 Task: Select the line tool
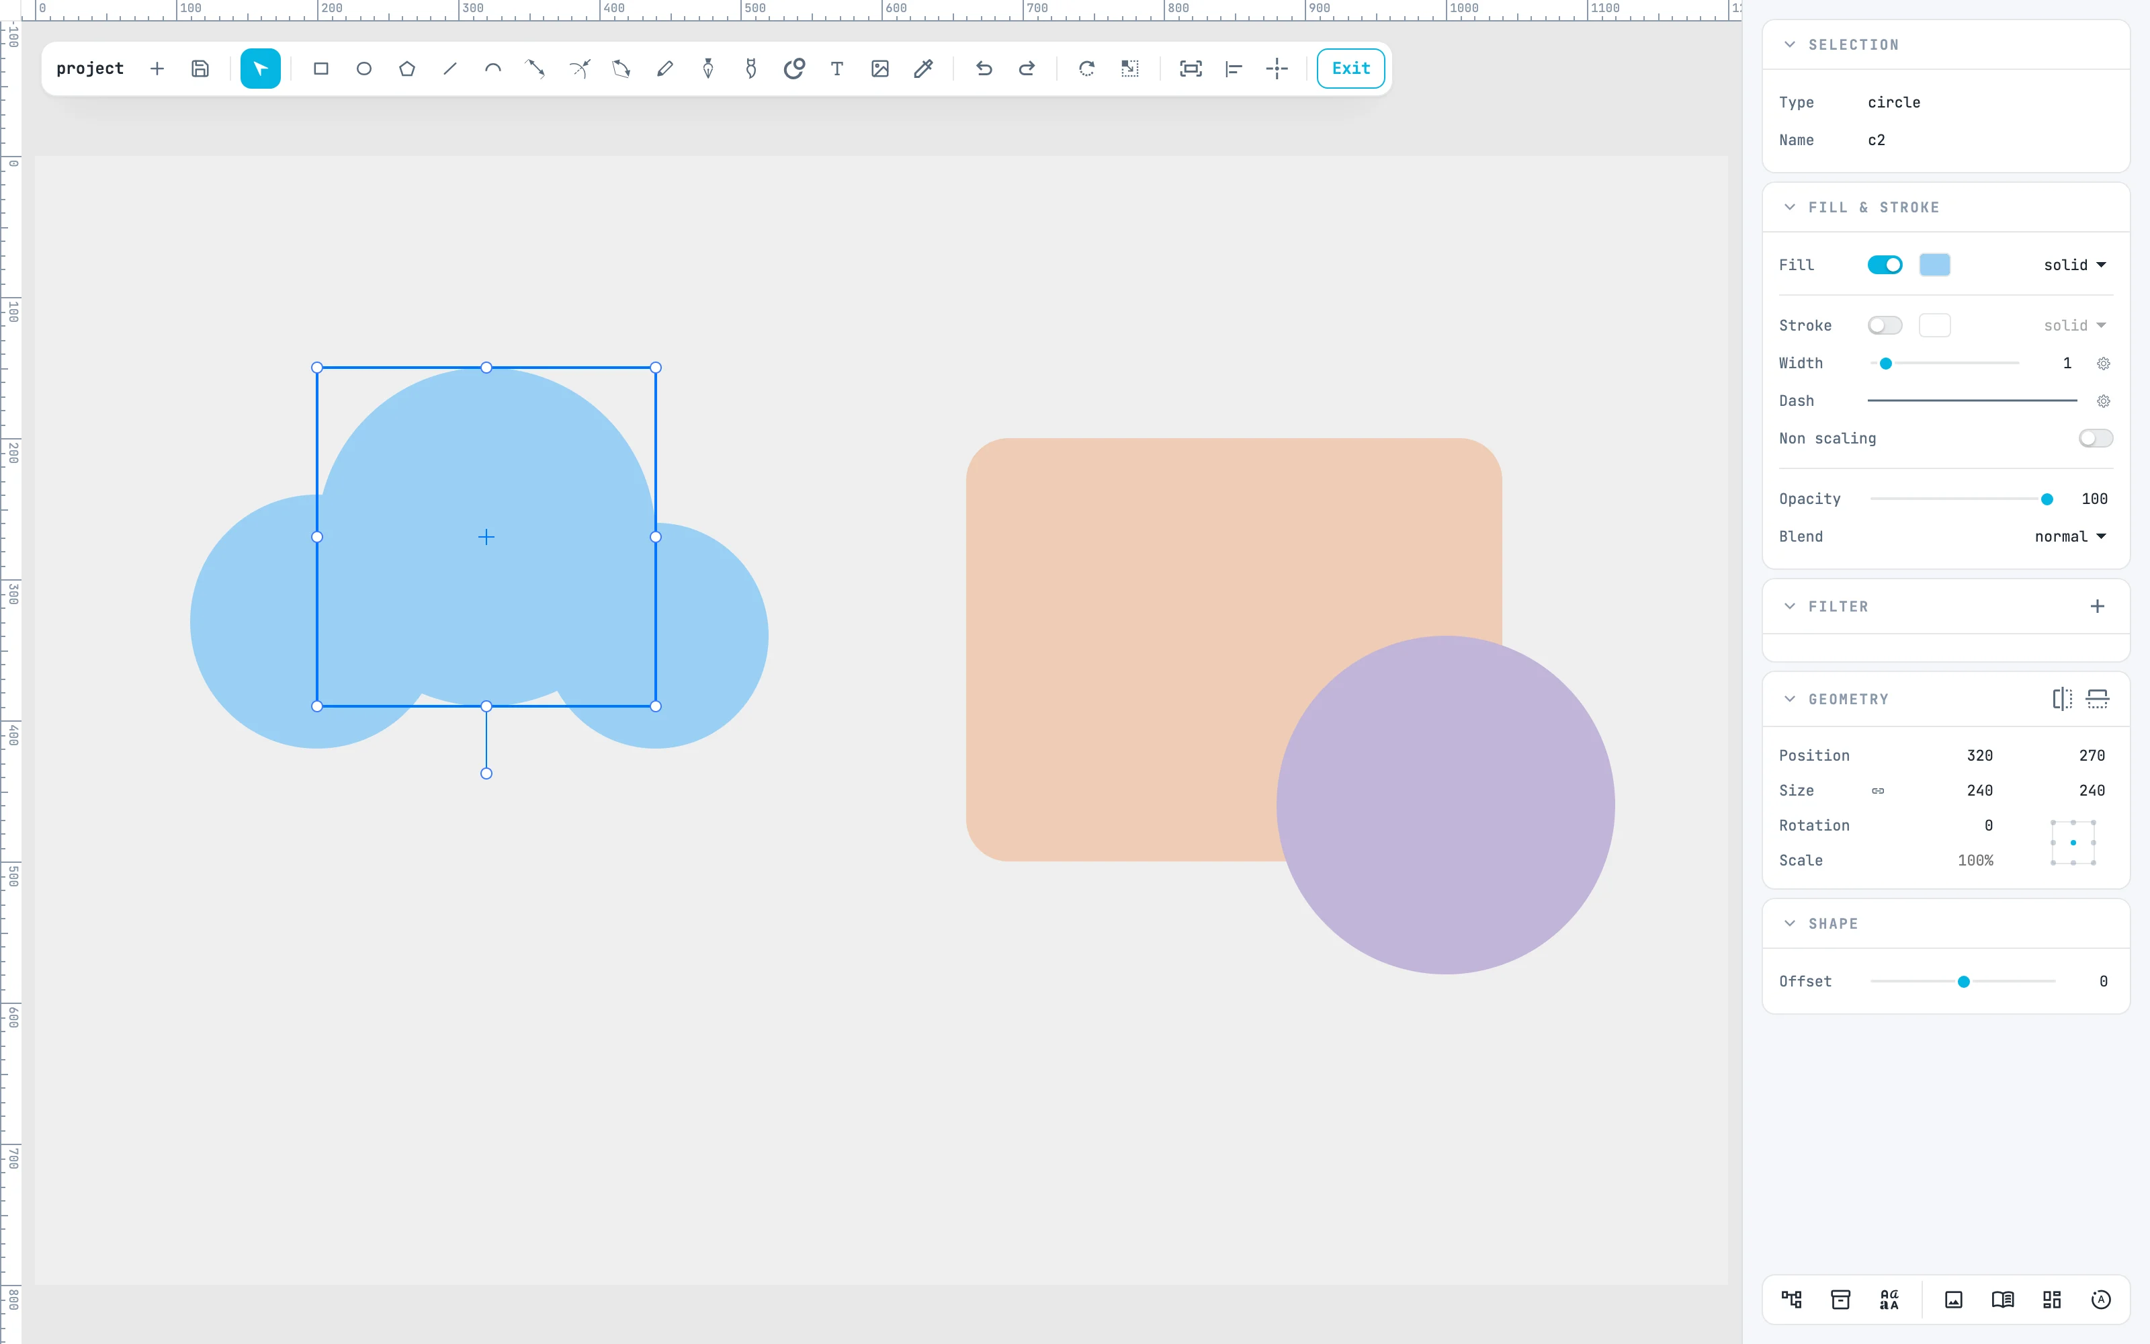click(x=449, y=69)
